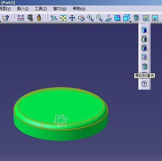Swap to the hidden visible space
Screen dimensions: 162x161
point(155,18)
